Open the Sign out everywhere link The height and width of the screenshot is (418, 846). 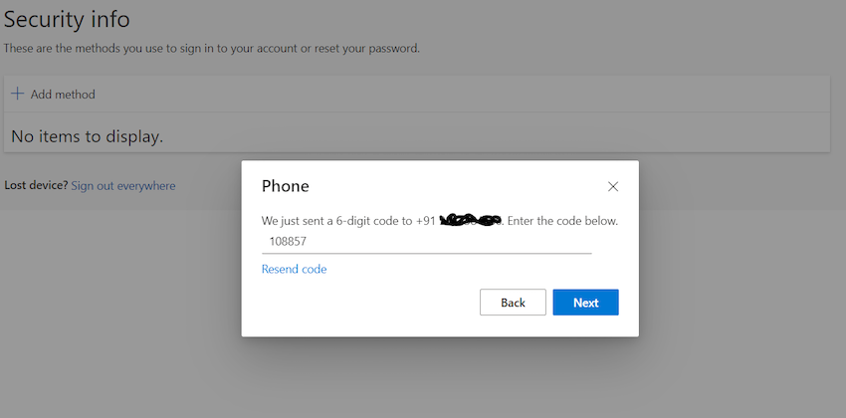122,186
